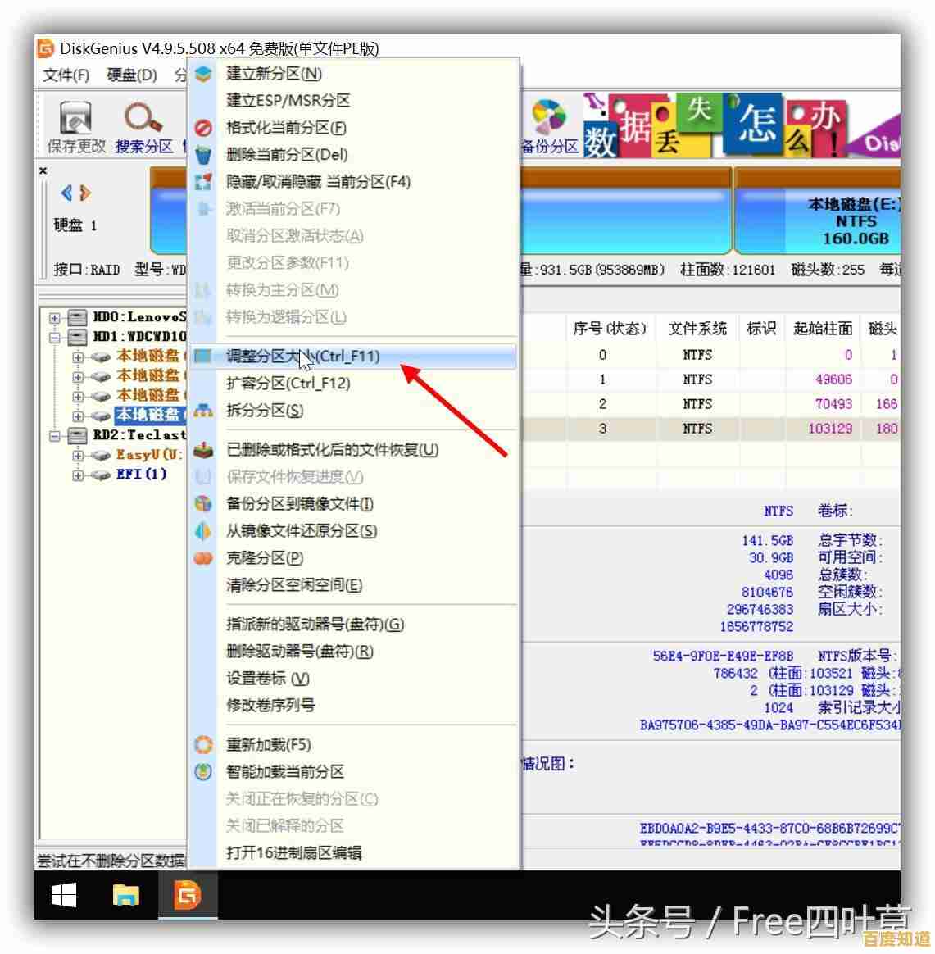Click the Windows Start button
This screenshot has height=954, width=935.
(61, 896)
